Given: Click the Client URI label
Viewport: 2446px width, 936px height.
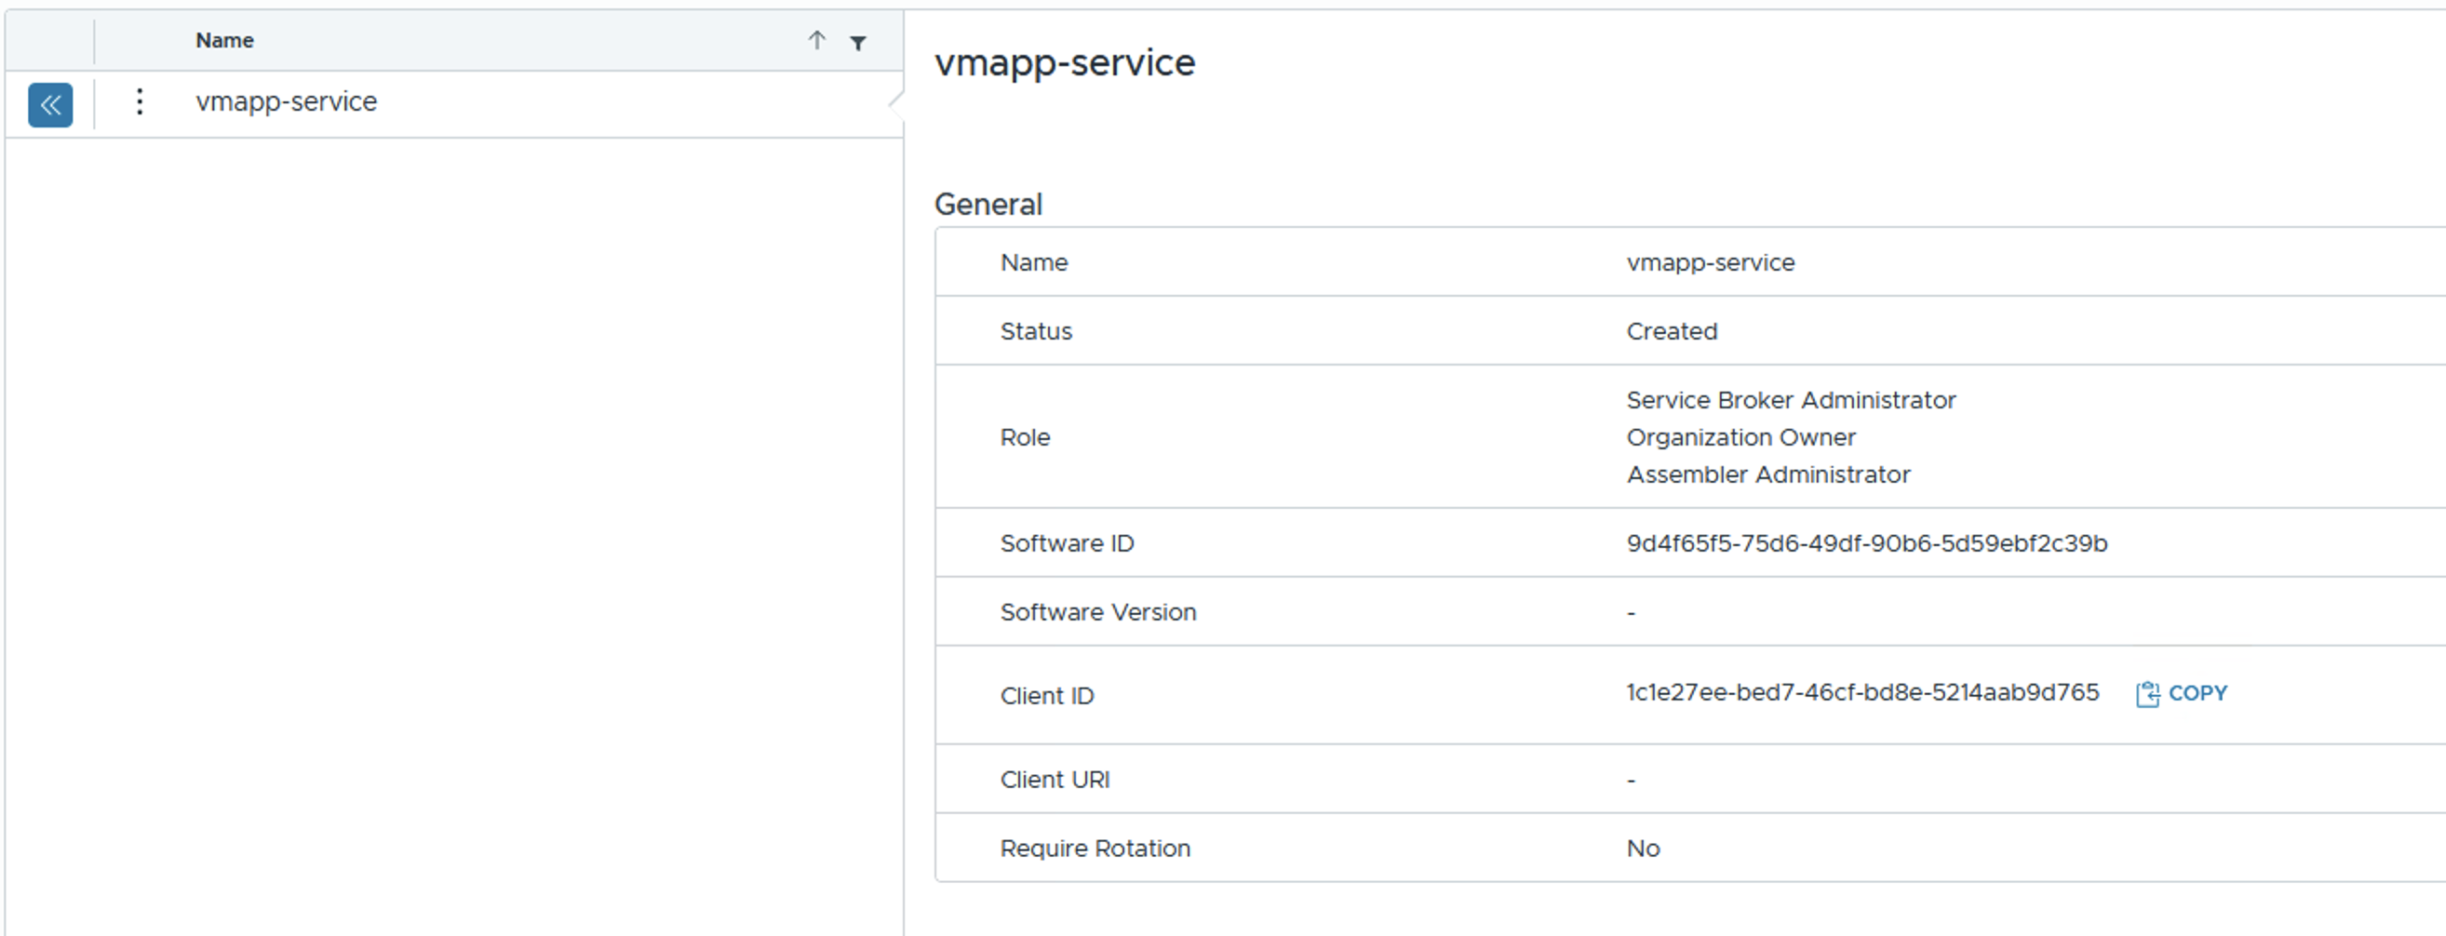Looking at the screenshot, I should [1054, 780].
